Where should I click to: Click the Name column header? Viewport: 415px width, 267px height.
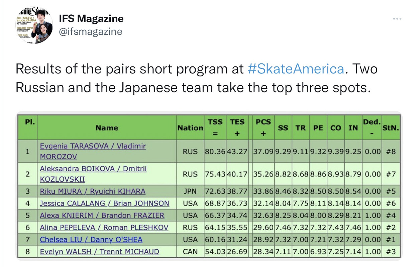coord(107,128)
